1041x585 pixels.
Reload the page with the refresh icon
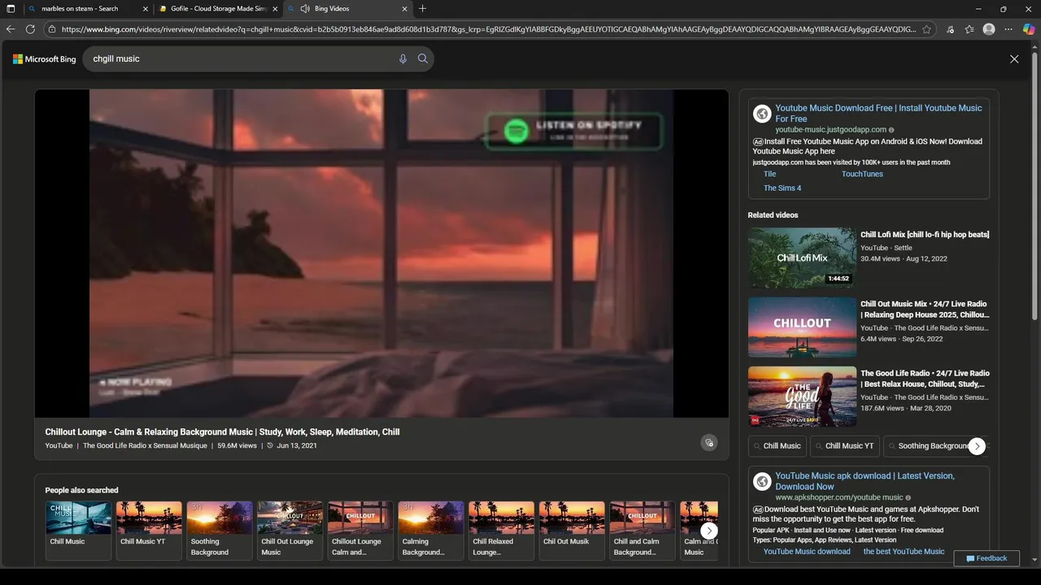(30, 29)
